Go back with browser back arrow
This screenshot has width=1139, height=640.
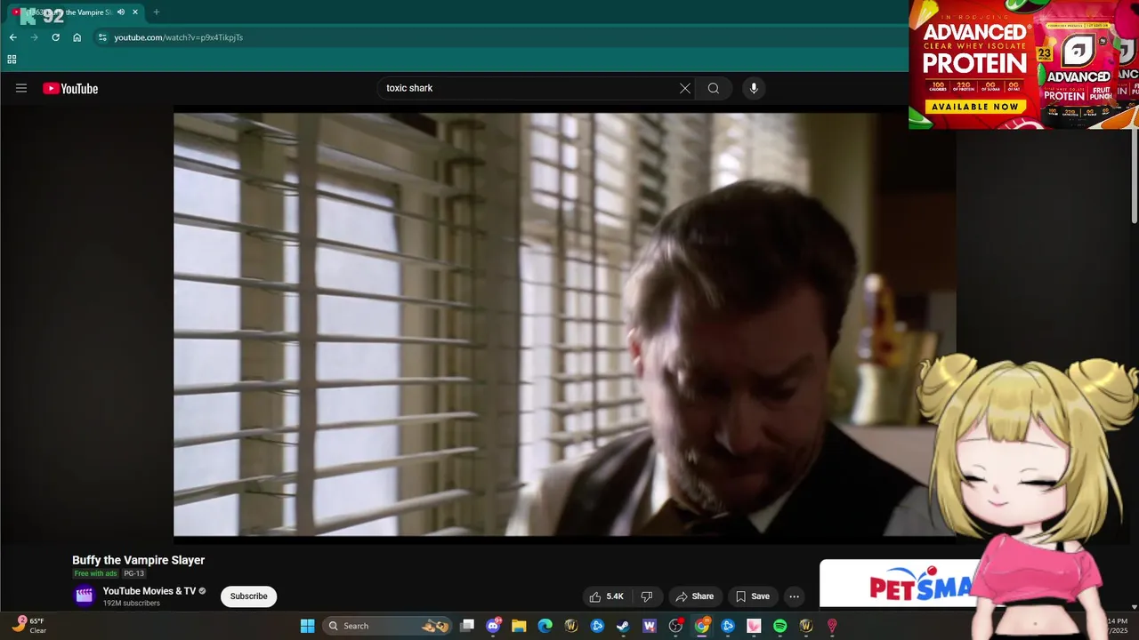pos(13,37)
